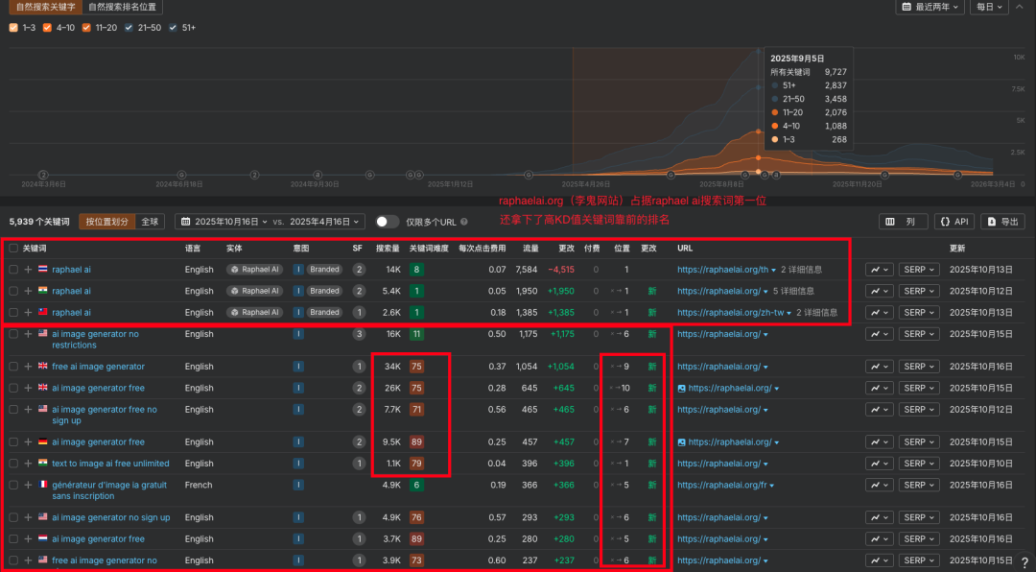This screenshot has height=572, width=1036.
Task: Click the intent 'I' badge on the 'text to image ai free unlimited' row
Action: (x=298, y=464)
